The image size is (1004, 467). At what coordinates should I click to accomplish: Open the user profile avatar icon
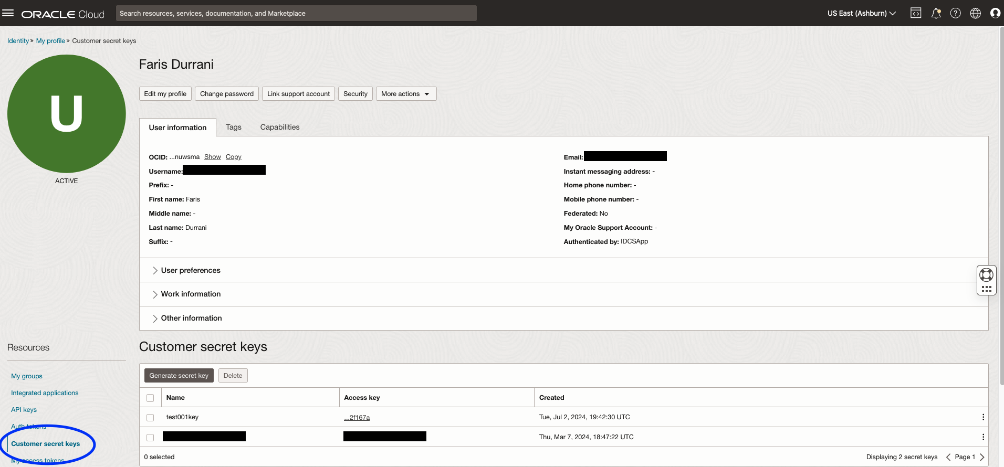click(x=995, y=13)
